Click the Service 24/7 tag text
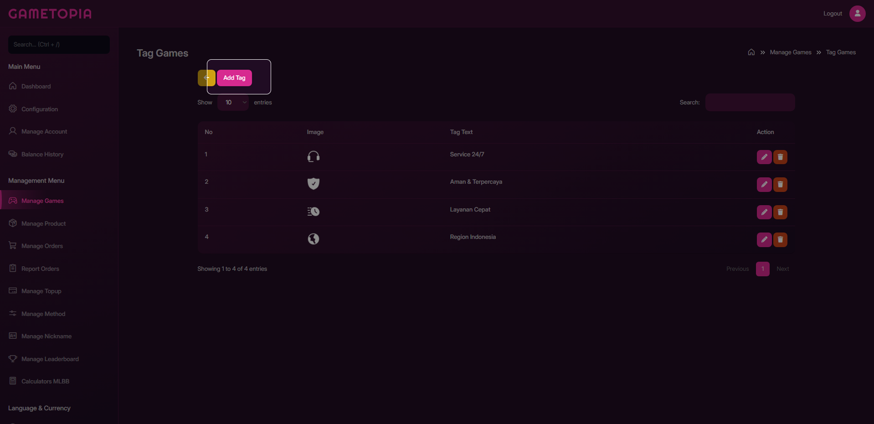The height and width of the screenshot is (424, 874). [x=467, y=155]
